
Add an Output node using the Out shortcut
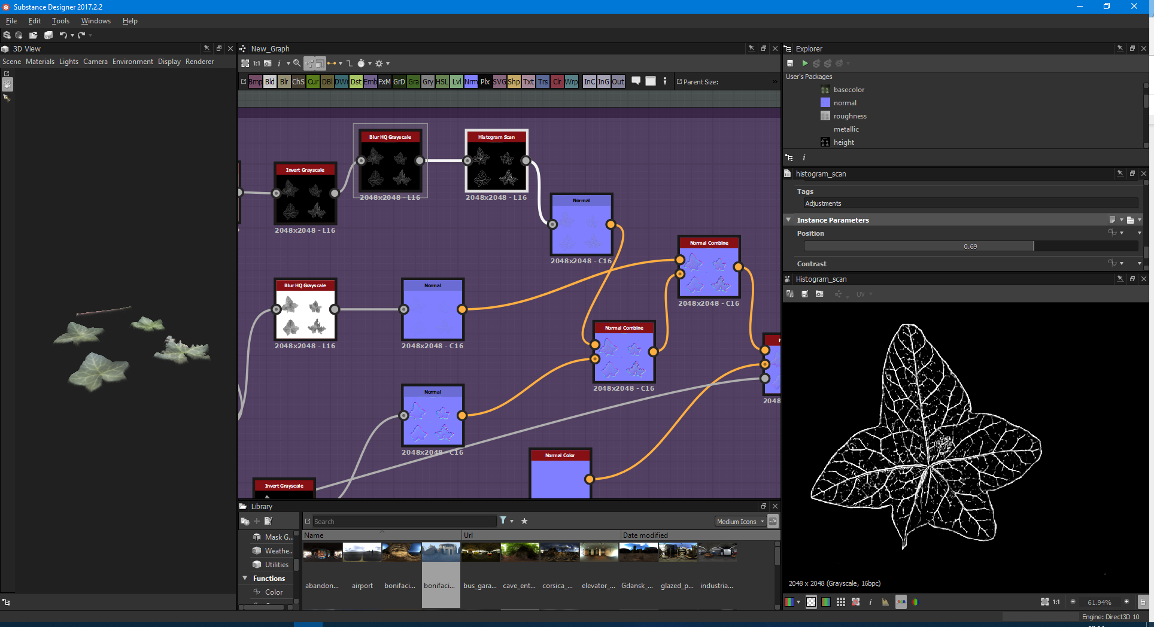point(618,82)
